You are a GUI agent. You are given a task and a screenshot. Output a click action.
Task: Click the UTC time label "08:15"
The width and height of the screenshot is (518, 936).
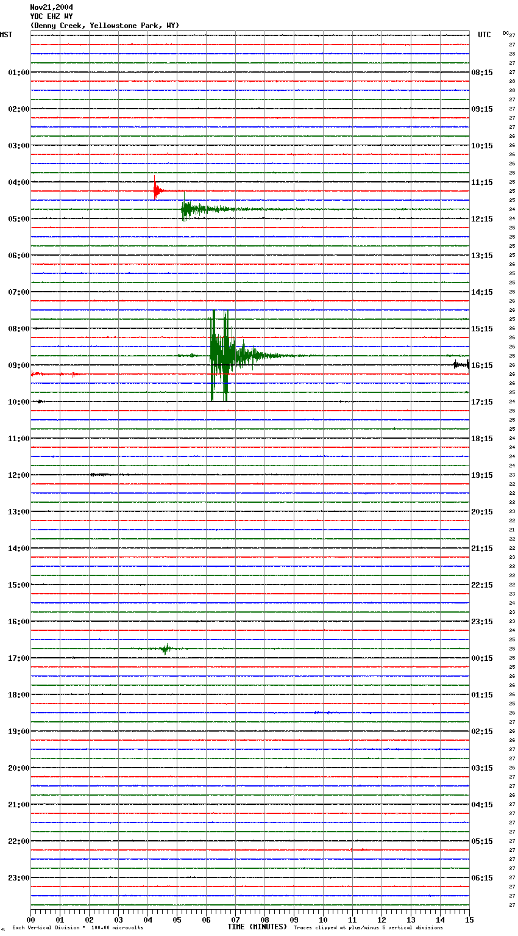point(482,73)
